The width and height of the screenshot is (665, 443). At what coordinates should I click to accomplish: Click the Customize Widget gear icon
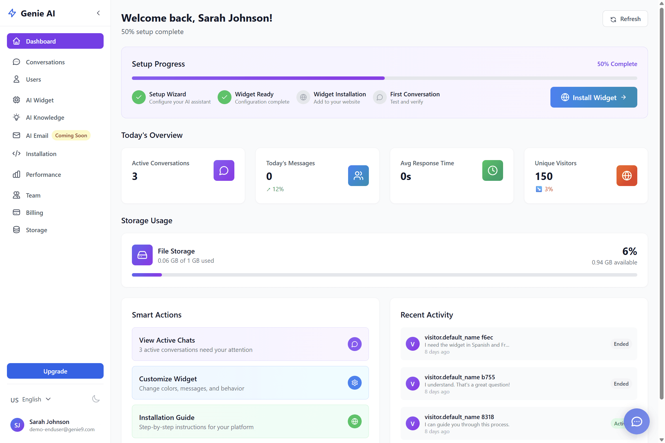pyautogui.click(x=354, y=383)
